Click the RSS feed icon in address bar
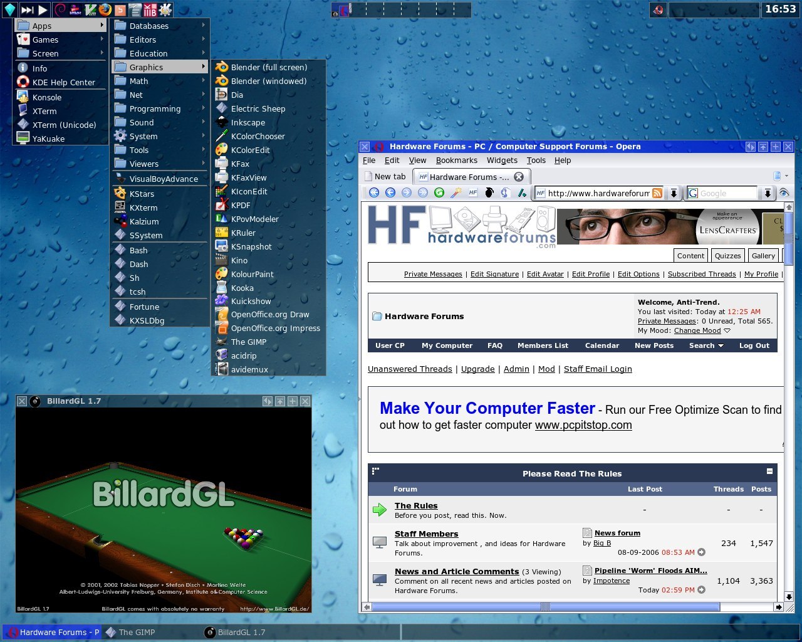The height and width of the screenshot is (642, 802). point(657,193)
